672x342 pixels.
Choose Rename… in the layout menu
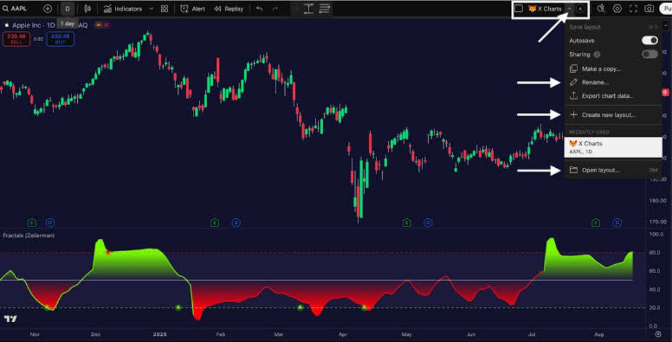click(595, 82)
